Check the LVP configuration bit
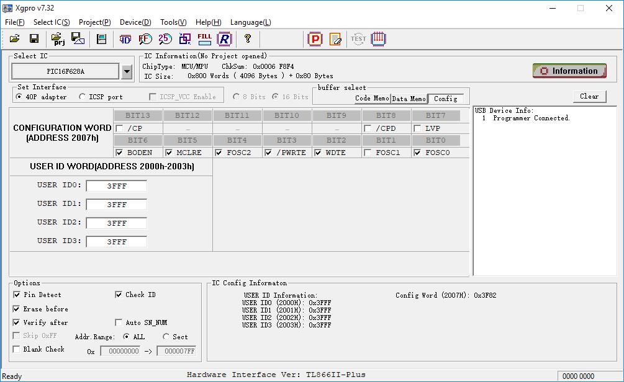 pos(417,128)
